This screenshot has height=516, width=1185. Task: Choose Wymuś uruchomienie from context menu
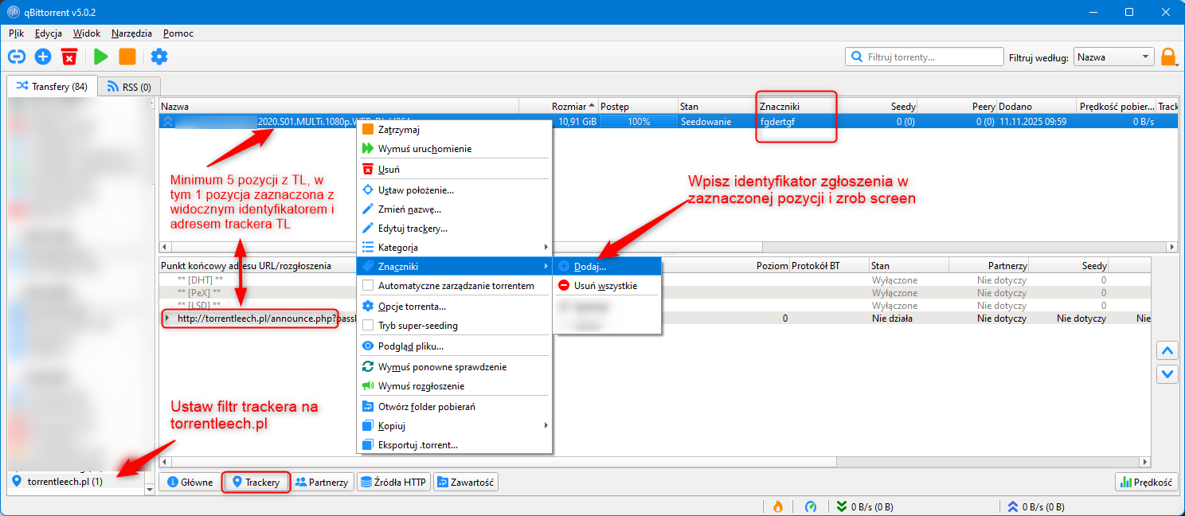point(454,148)
